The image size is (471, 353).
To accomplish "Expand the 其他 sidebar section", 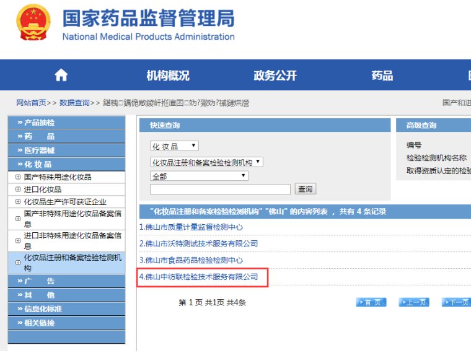I will point(66,295).
